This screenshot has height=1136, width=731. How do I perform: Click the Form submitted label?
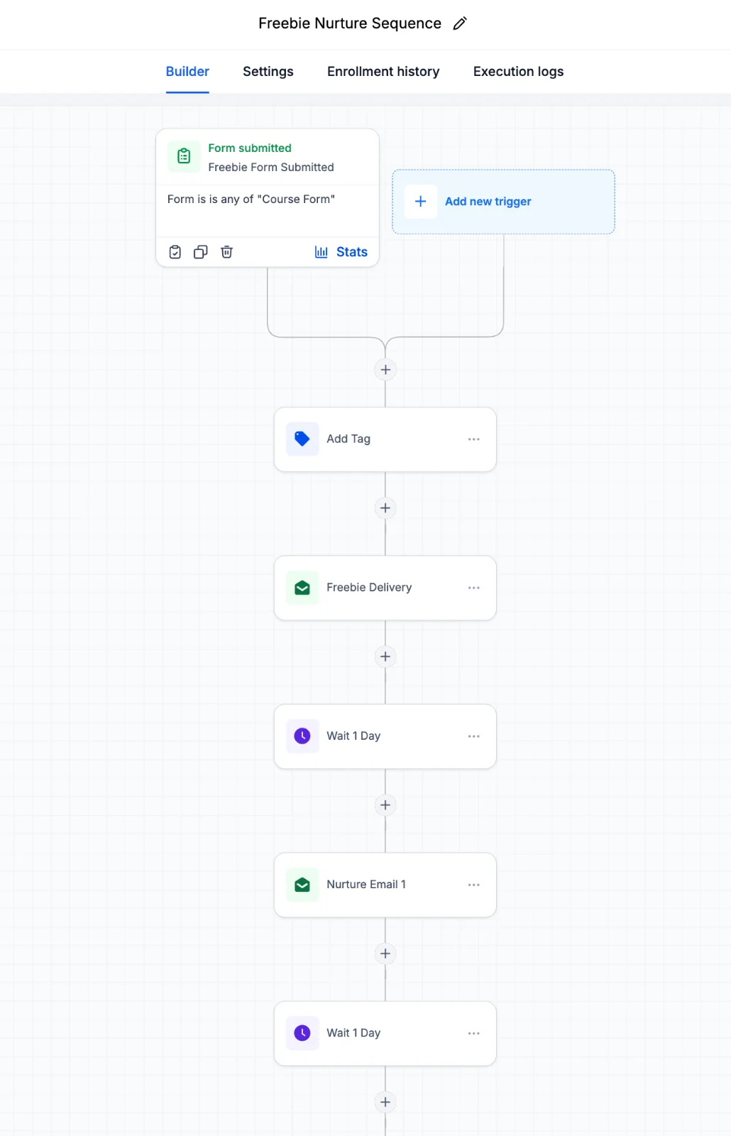[250, 148]
